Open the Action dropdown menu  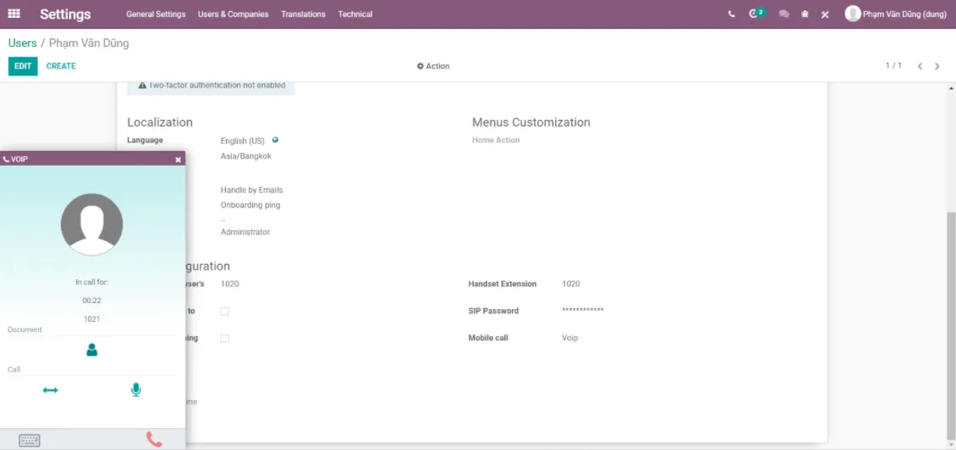coord(433,66)
